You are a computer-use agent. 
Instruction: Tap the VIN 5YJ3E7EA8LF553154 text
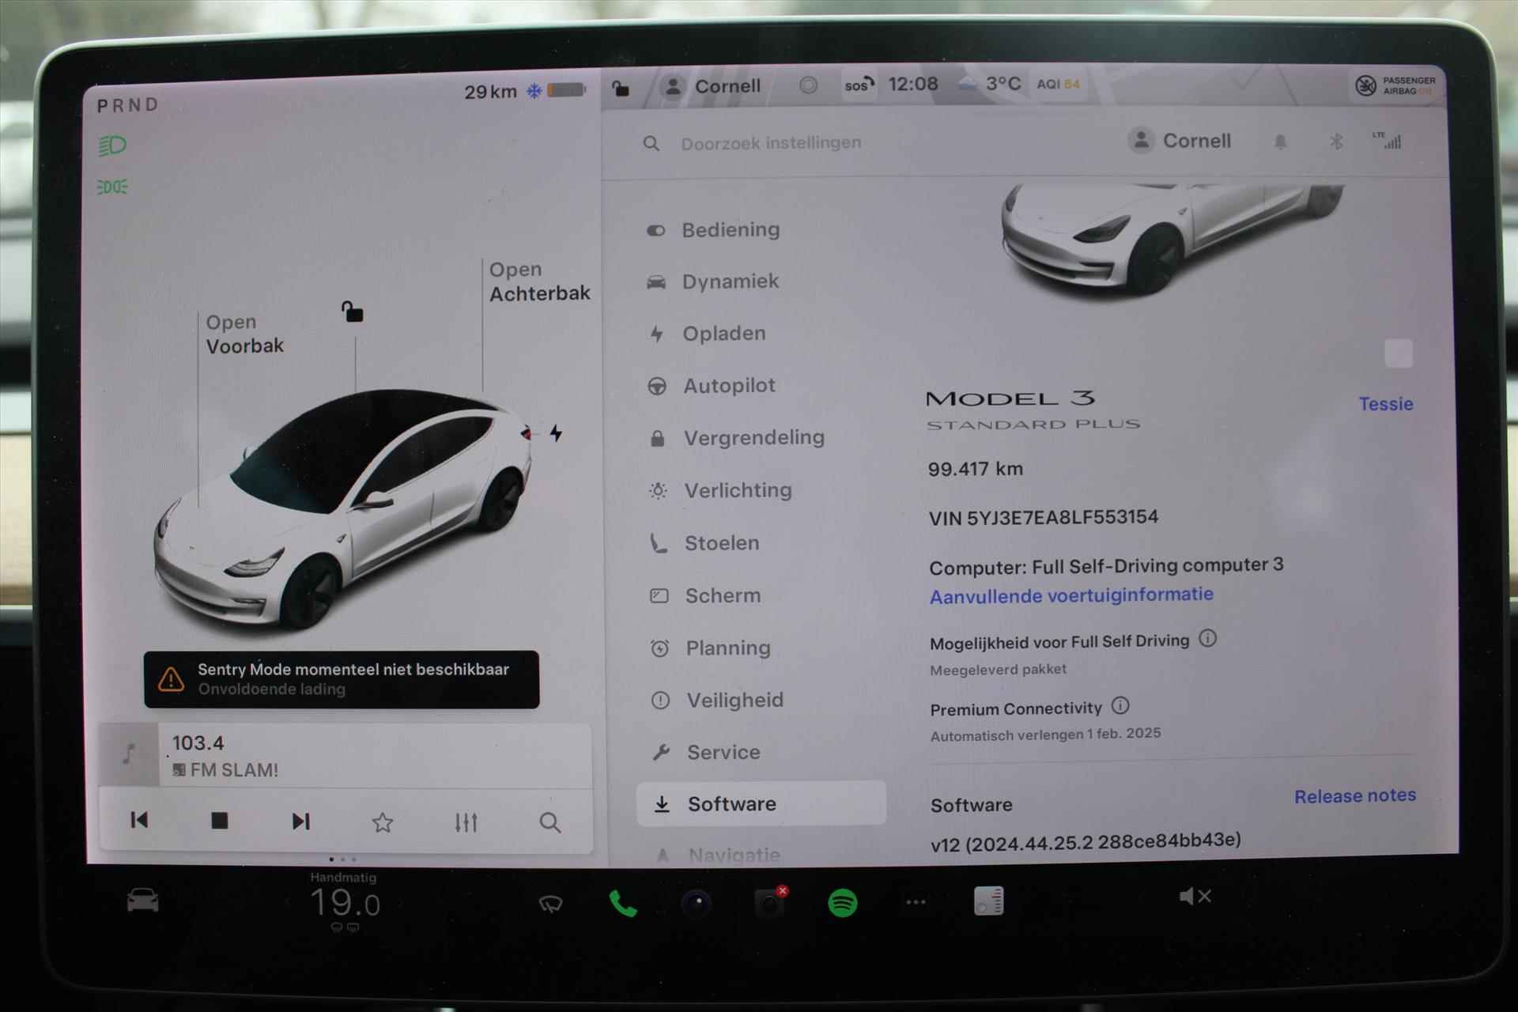(1044, 518)
